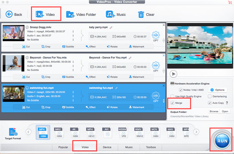Remove Snoop Dogg.m4v from the list
The image size is (234, 154).
click(164, 25)
